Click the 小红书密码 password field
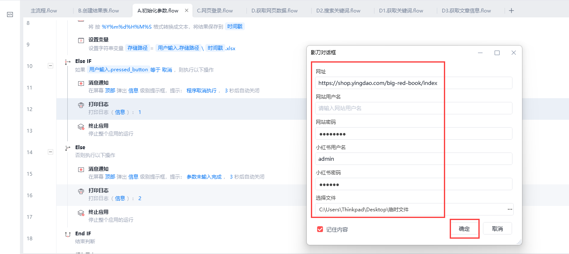The height and width of the screenshot is (254, 569). (414, 184)
